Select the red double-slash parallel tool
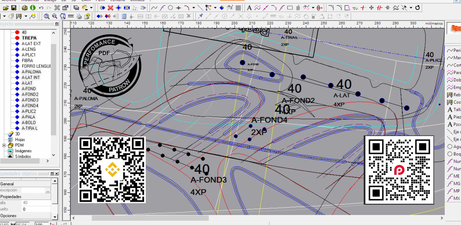Viewport: 461px width, 225px height. (x=380, y=8)
